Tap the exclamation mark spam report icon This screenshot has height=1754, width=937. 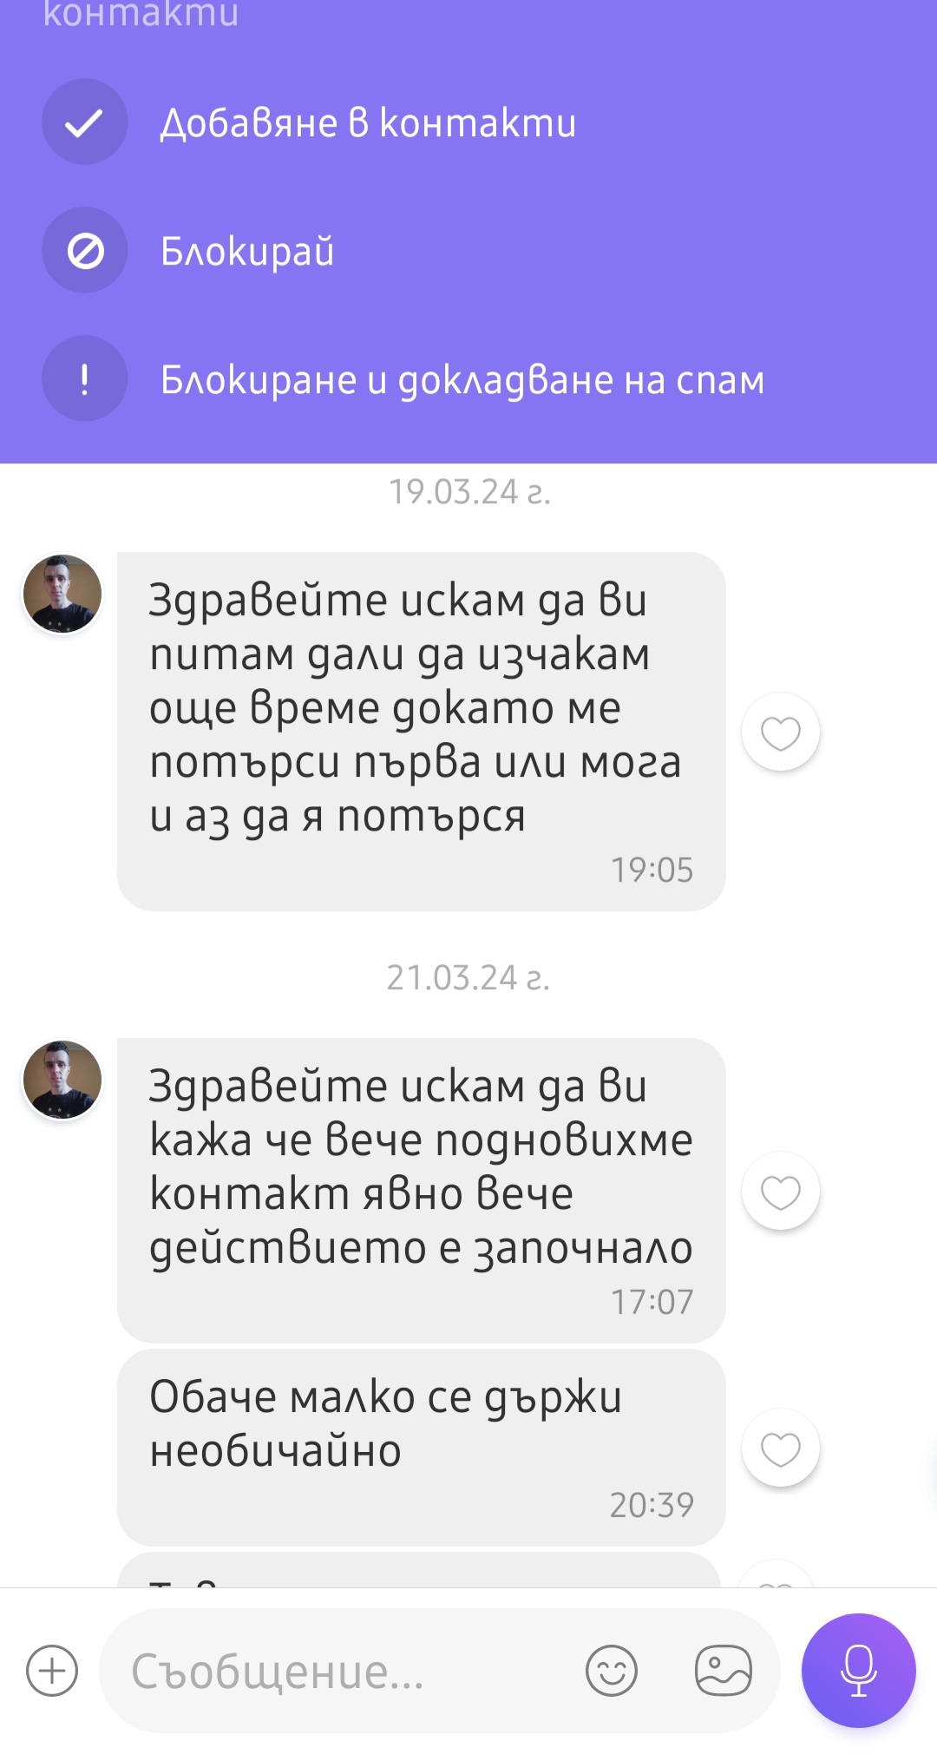pyautogui.click(x=85, y=379)
